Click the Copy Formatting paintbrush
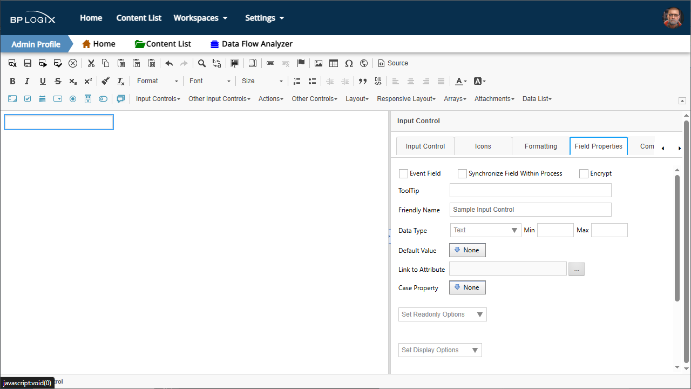691x389 pixels. [106, 81]
